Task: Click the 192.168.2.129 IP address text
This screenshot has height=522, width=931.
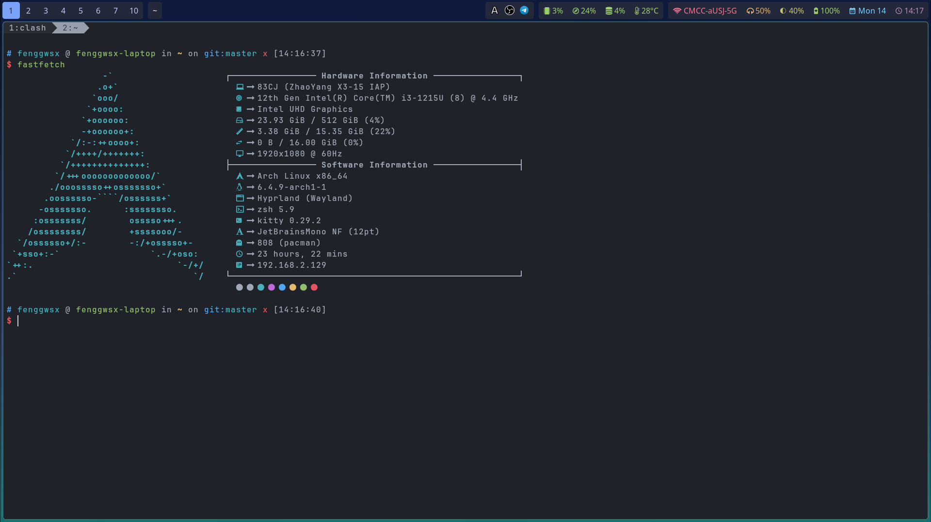Action: tap(292, 265)
